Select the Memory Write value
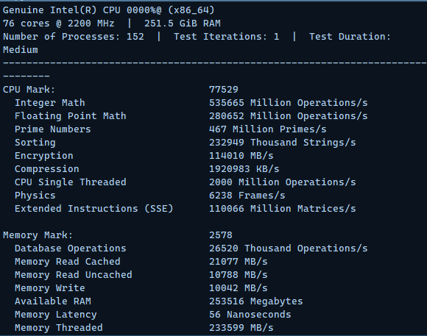 point(238,288)
